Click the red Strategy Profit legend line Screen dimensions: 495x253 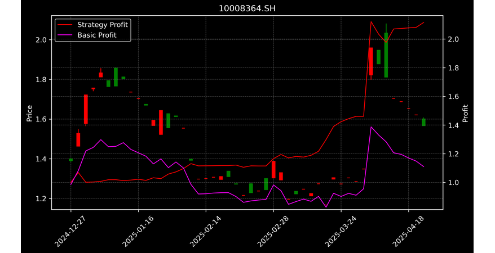click(x=65, y=25)
